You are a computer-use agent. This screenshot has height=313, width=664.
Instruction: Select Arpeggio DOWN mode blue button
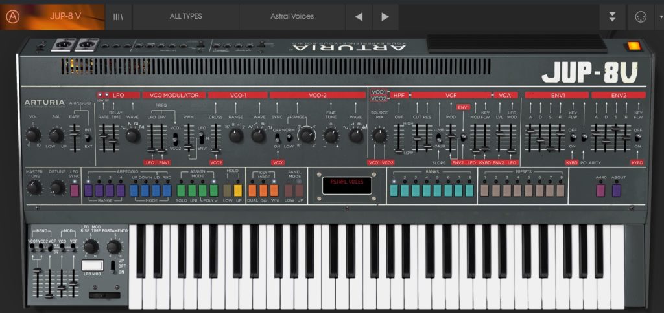point(145,191)
